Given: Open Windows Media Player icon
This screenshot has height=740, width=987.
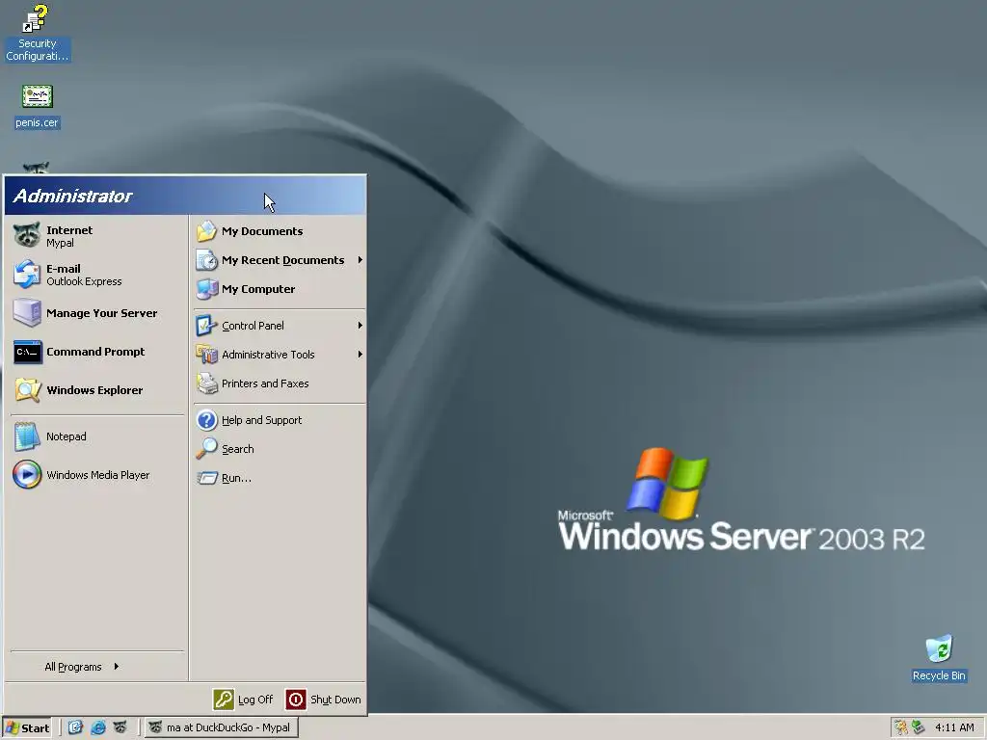Looking at the screenshot, I should coord(27,474).
